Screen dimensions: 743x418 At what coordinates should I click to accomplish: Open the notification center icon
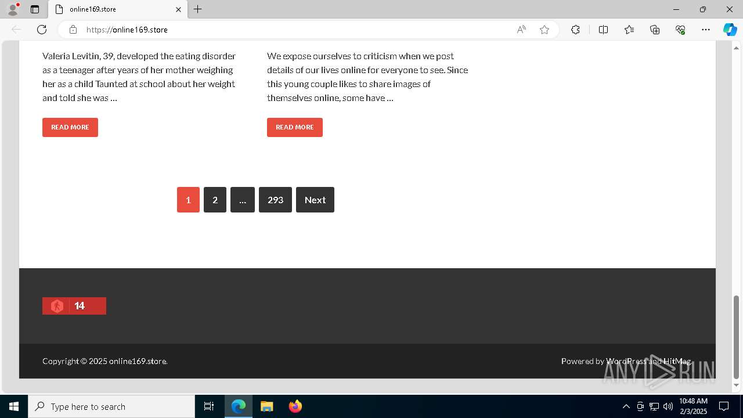pyautogui.click(x=724, y=406)
